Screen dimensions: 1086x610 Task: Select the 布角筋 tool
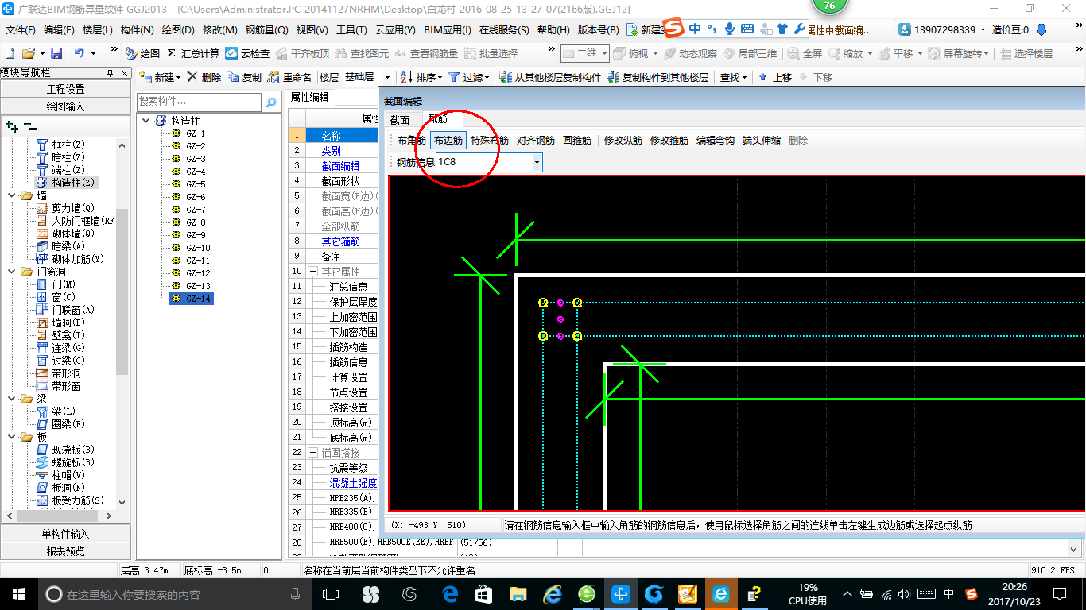(411, 141)
